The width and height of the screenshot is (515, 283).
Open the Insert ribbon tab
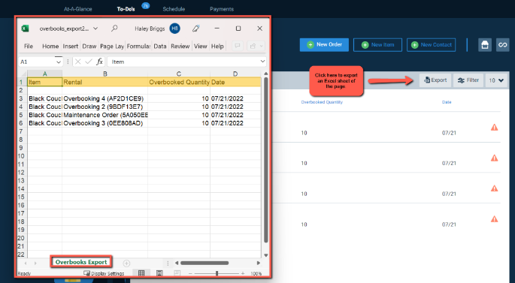70,47
